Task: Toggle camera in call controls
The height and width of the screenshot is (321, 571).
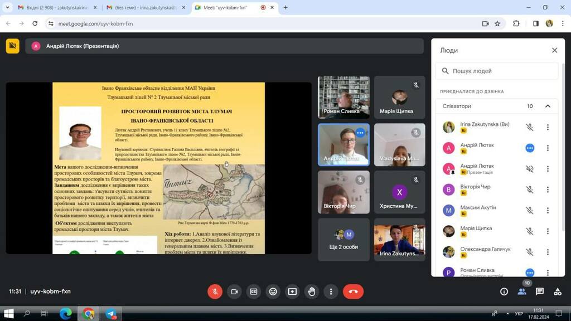Action: click(234, 291)
